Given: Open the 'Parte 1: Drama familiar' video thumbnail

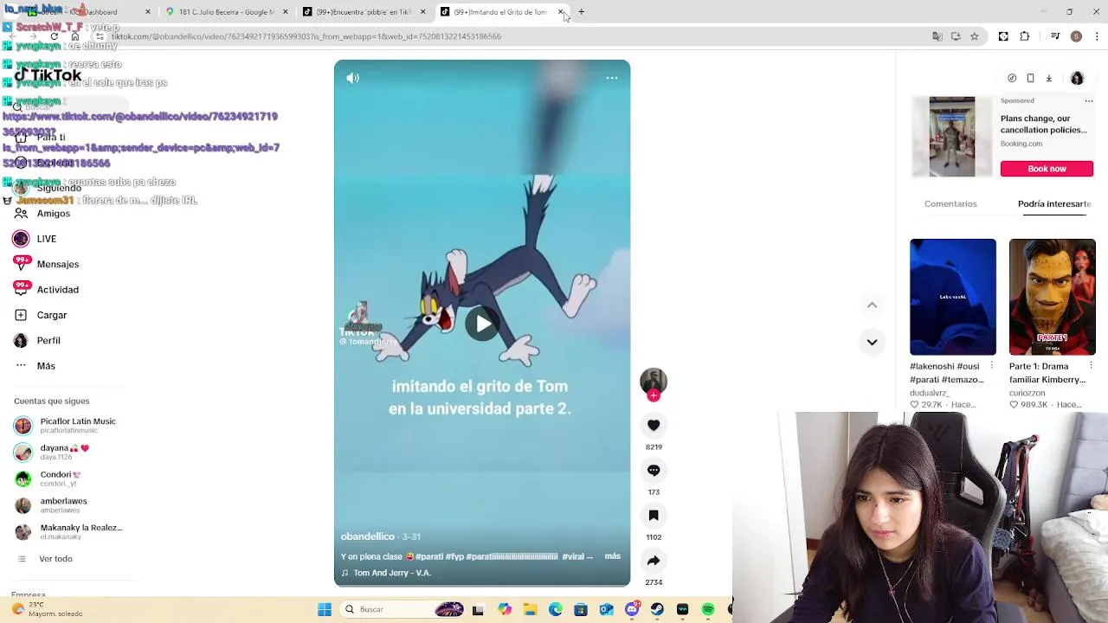Looking at the screenshot, I should pyautogui.click(x=1052, y=297).
